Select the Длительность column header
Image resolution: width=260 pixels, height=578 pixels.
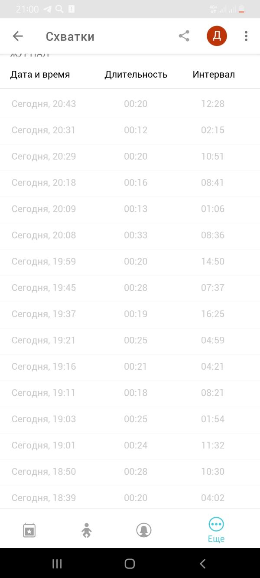click(136, 75)
